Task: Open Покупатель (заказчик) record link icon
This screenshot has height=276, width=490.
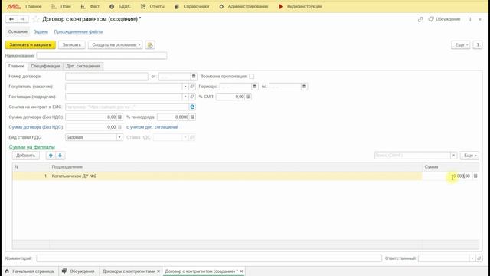Action: tap(192, 87)
